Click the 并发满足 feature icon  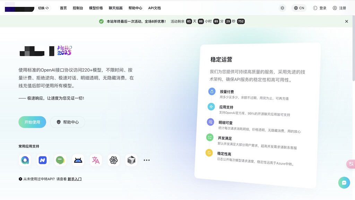click(210, 137)
